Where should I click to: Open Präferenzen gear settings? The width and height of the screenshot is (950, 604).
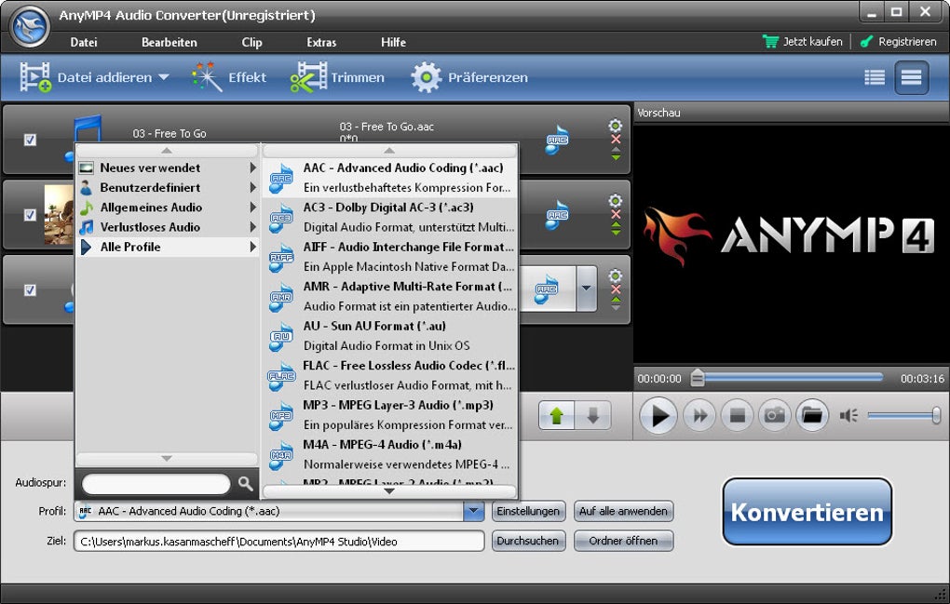tap(468, 77)
